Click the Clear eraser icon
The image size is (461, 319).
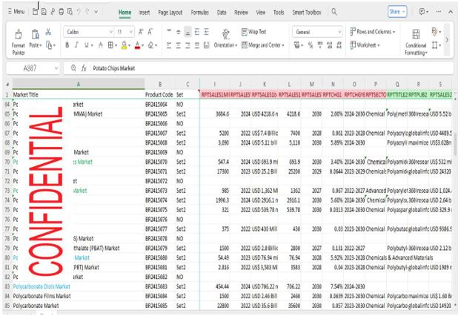click(x=150, y=45)
